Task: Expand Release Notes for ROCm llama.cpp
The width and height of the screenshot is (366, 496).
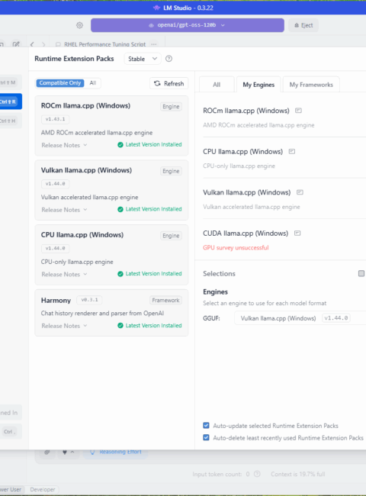Action: point(64,145)
